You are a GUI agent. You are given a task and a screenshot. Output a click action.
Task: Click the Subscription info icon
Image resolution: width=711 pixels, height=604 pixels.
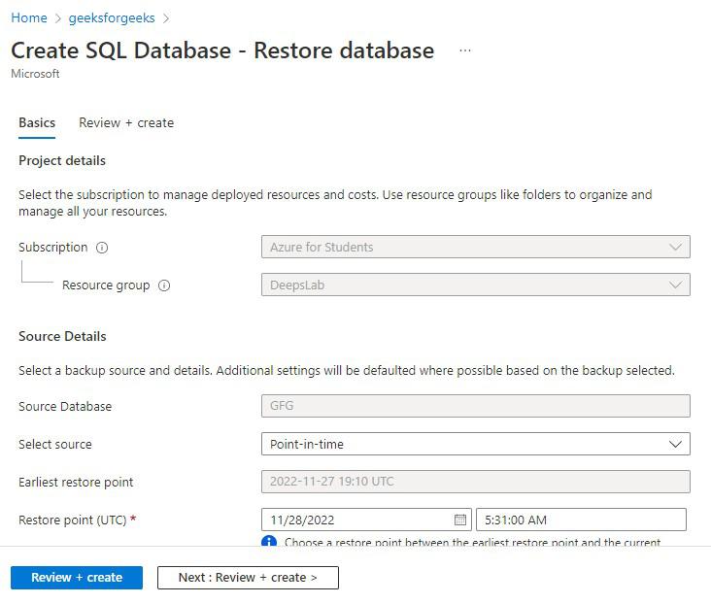pos(102,248)
